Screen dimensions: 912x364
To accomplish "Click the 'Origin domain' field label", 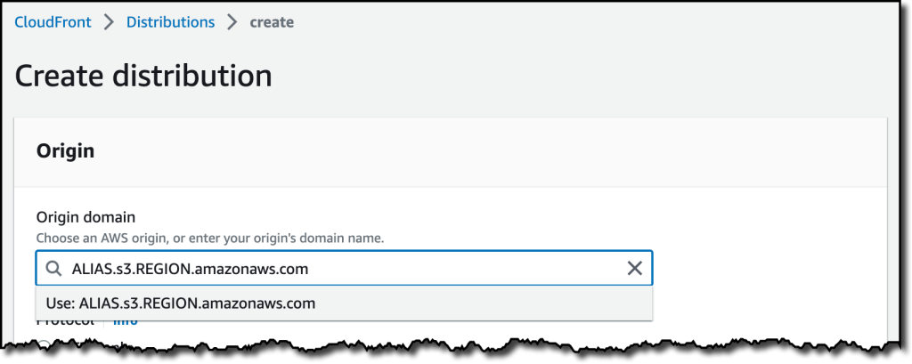I will [x=85, y=217].
